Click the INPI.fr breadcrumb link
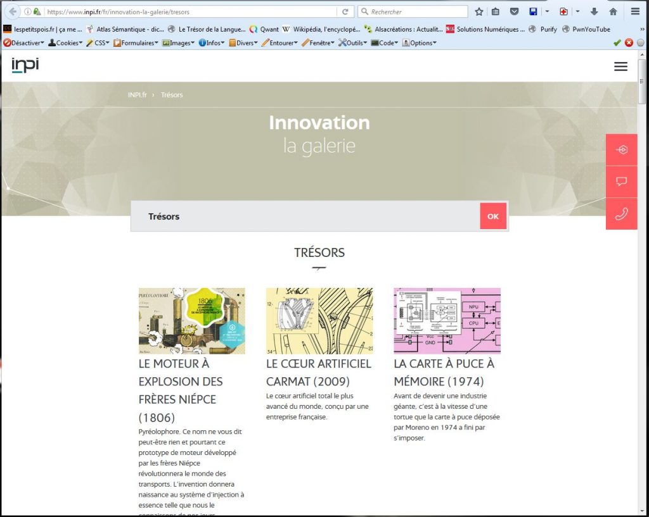 click(137, 95)
